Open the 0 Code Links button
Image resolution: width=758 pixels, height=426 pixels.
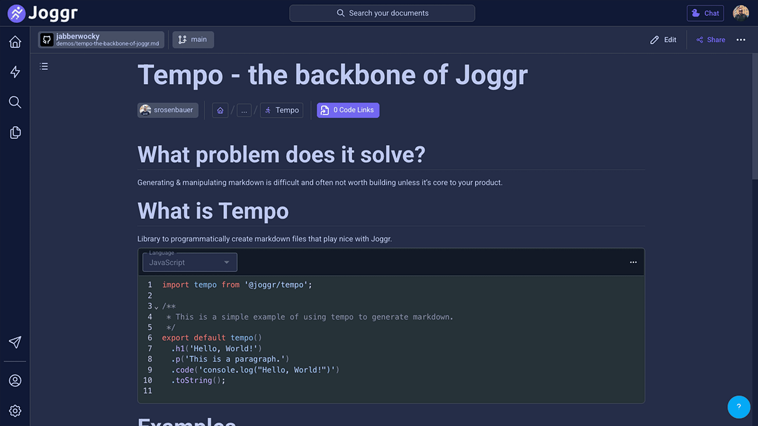click(x=348, y=110)
